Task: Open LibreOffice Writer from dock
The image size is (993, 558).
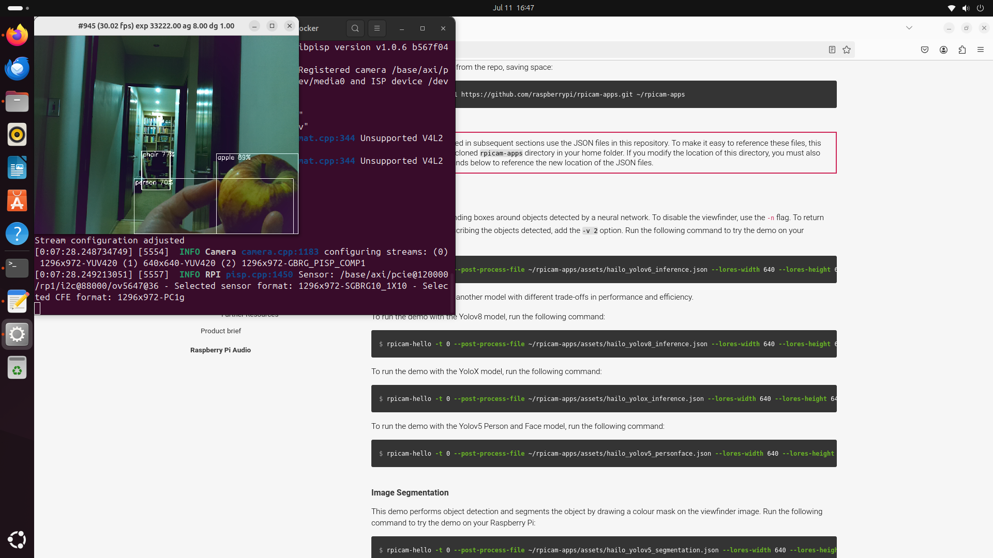Action: click(17, 168)
